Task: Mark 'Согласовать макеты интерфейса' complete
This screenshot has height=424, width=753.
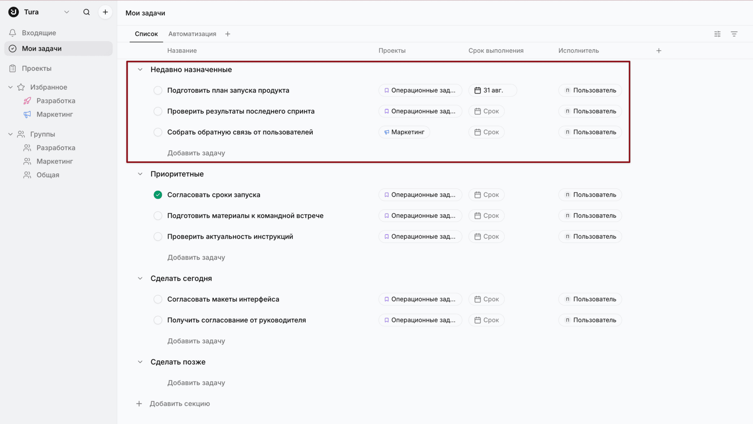Action: tap(158, 300)
